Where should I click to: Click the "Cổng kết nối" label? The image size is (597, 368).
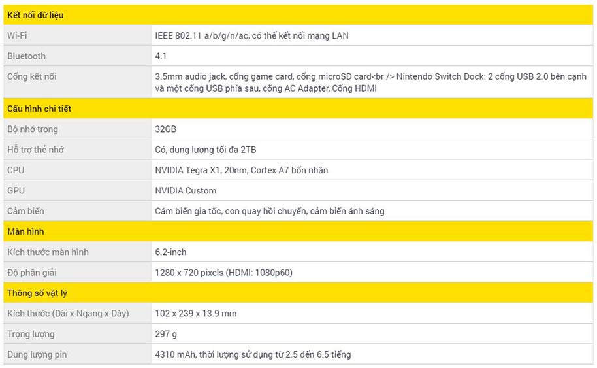pos(32,76)
